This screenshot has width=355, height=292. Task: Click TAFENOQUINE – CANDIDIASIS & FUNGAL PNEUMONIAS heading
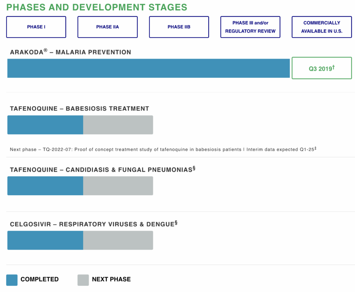click(x=102, y=170)
